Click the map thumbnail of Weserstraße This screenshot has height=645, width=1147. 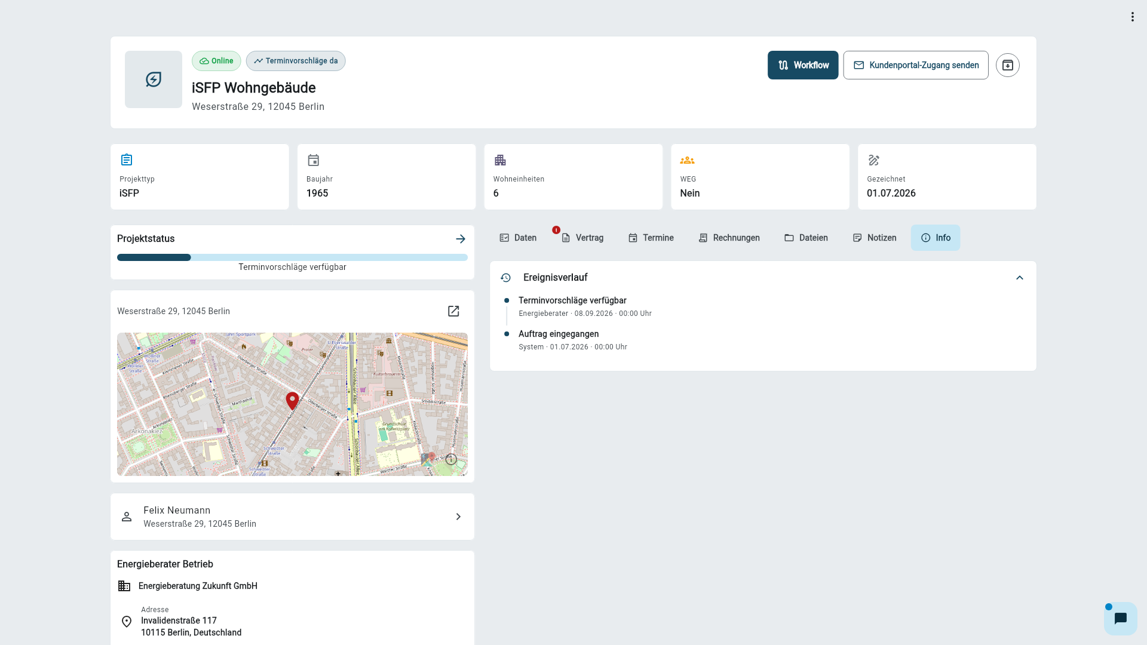tap(292, 404)
